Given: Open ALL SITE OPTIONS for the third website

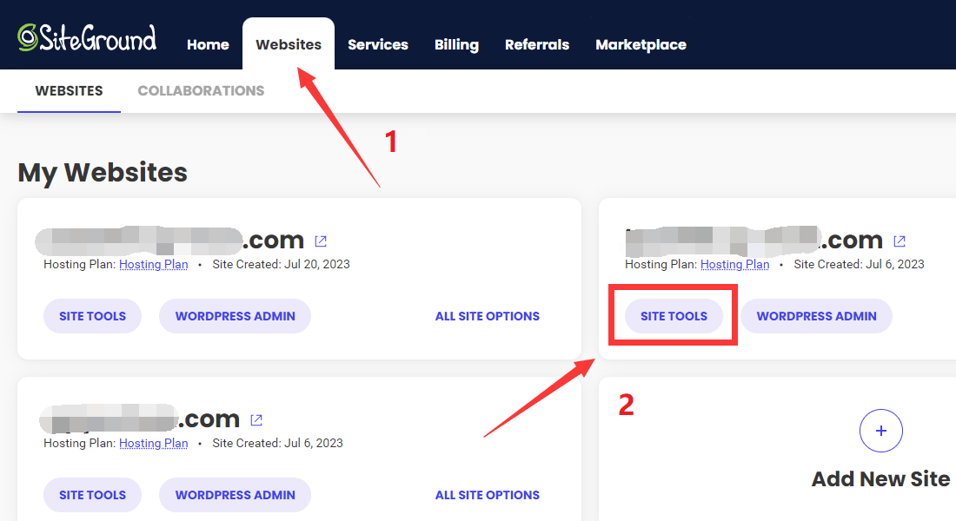Looking at the screenshot, I should pyautogui.click(x=487, y=495).
